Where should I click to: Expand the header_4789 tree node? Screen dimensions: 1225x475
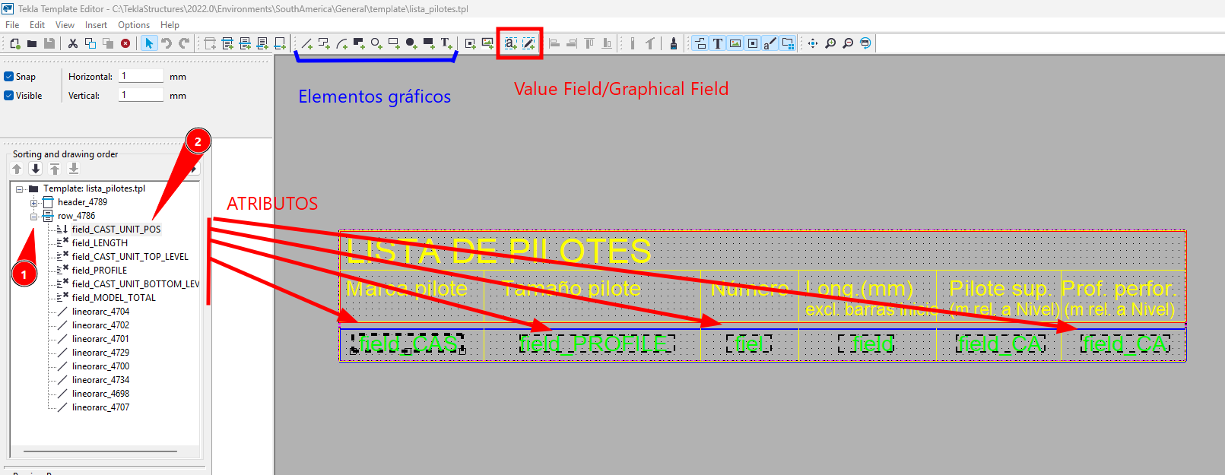click(x=33, y=203)
